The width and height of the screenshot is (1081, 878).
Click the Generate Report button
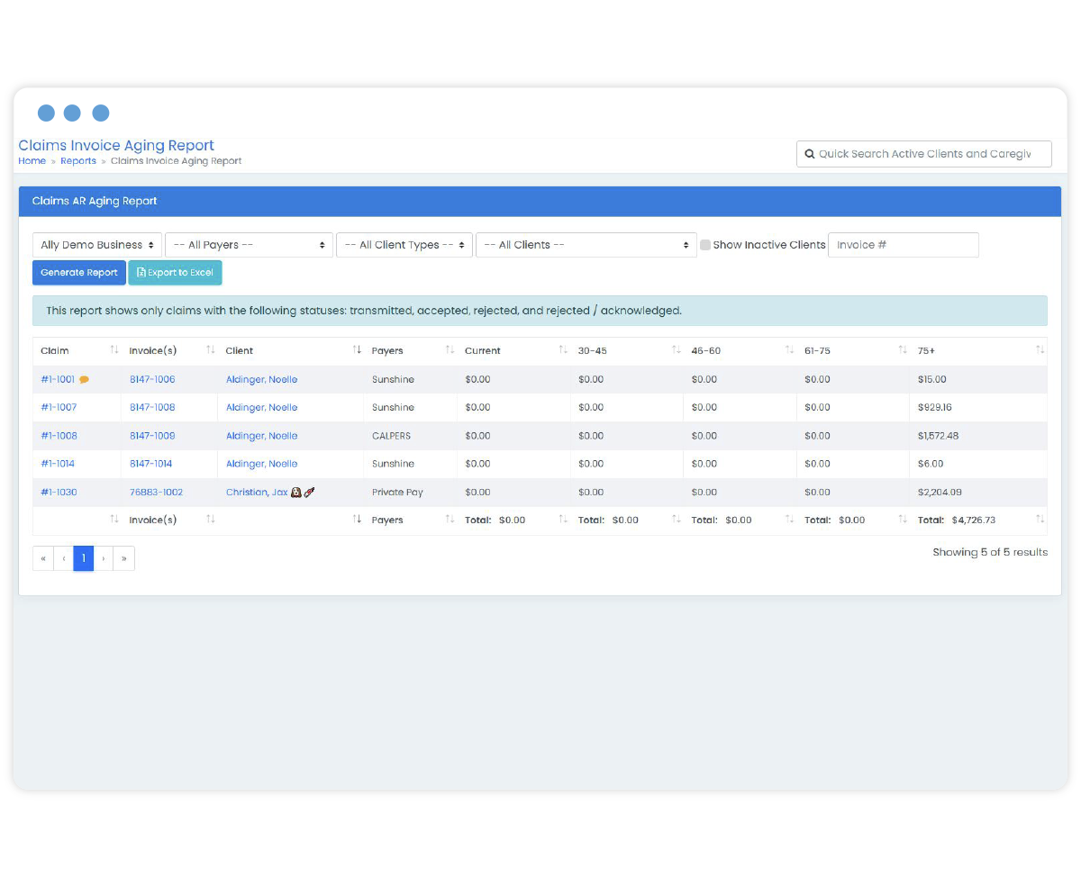79,273
